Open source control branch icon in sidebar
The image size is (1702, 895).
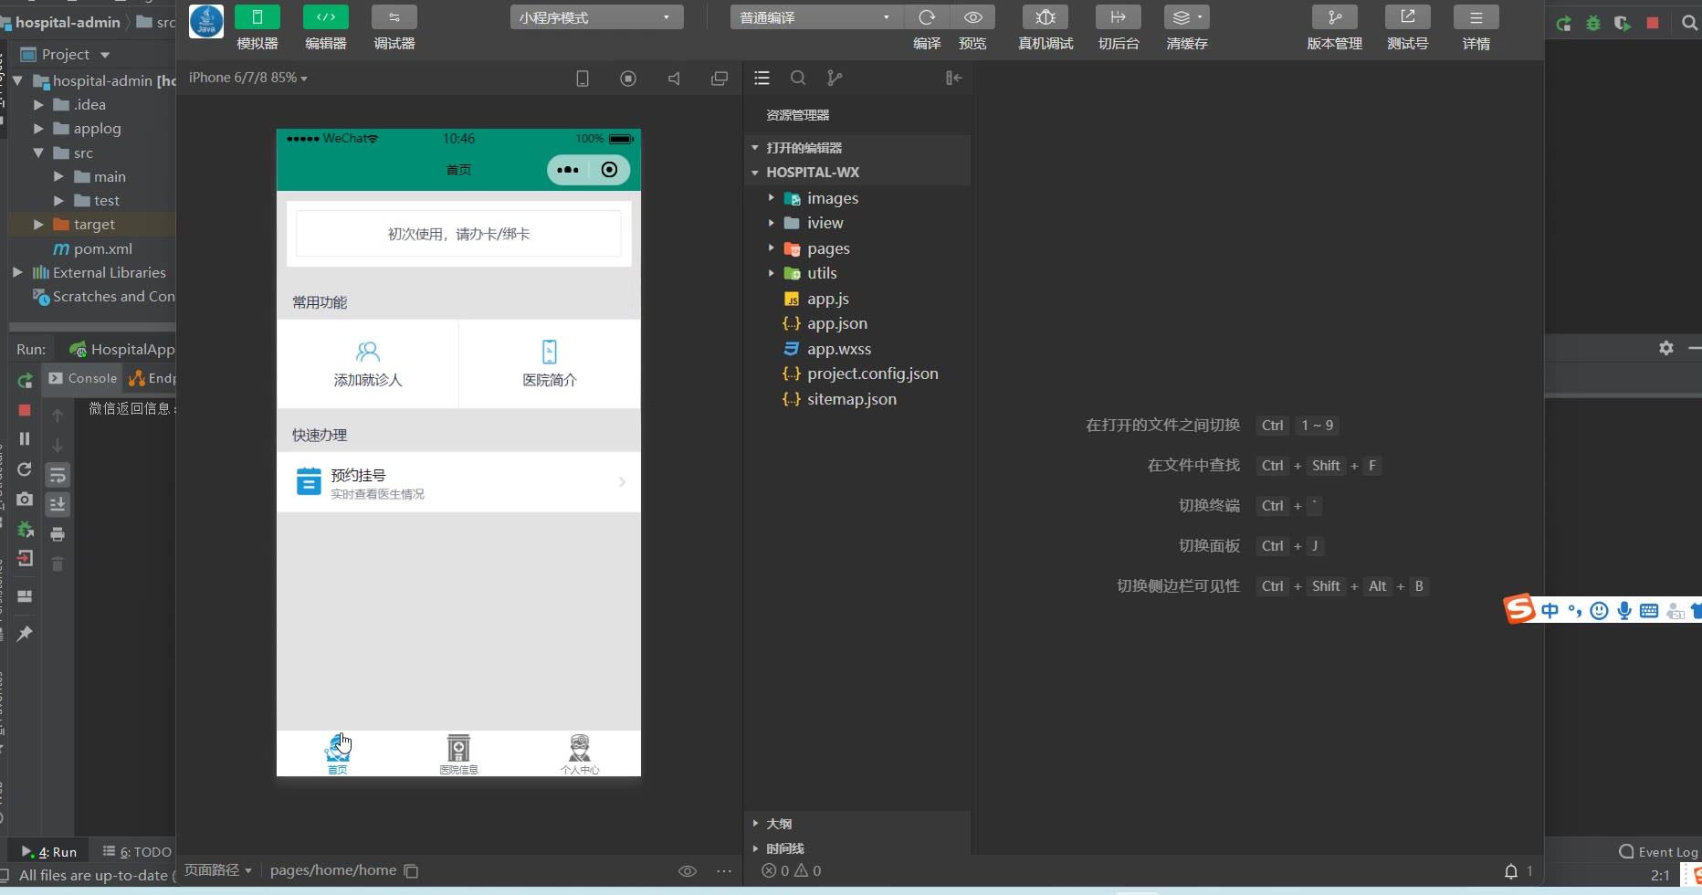(835, 79)
